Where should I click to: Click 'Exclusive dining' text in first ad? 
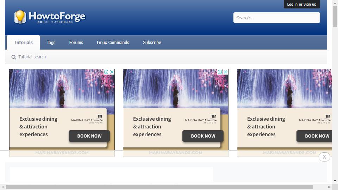tap(38, 119)
